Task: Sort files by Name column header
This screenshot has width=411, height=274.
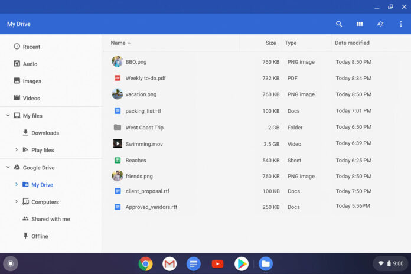Action: coord(118,43)
